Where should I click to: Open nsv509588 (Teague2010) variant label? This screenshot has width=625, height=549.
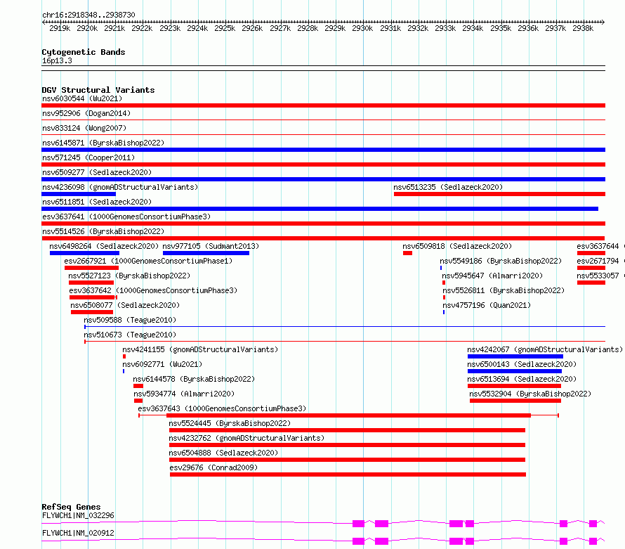(130, 320)
